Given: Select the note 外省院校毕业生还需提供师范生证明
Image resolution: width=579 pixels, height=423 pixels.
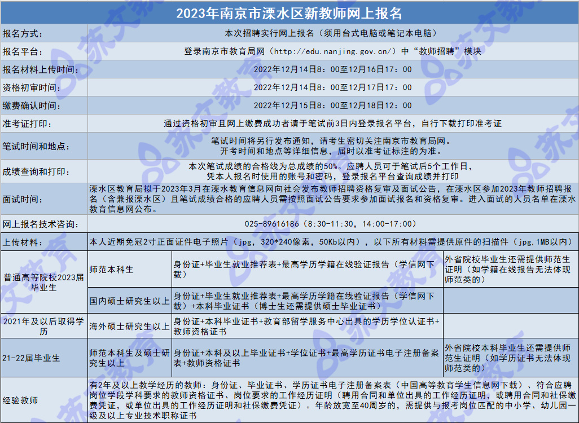Looking at the screenshot, I should click(511, 269).
